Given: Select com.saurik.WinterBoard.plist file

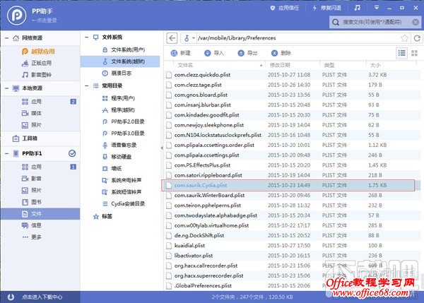Looking at the screenshot, I should coord(293,196).
